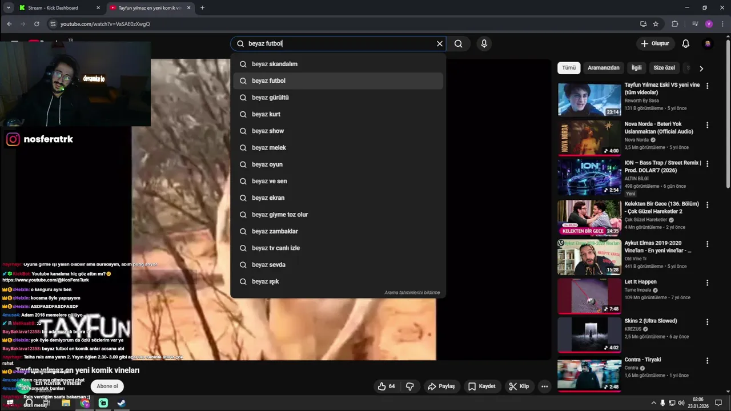The height and width of the screenshot is (411, 731).
Task: Bookmark this page with star icon
Action: (x=656, y=24)
